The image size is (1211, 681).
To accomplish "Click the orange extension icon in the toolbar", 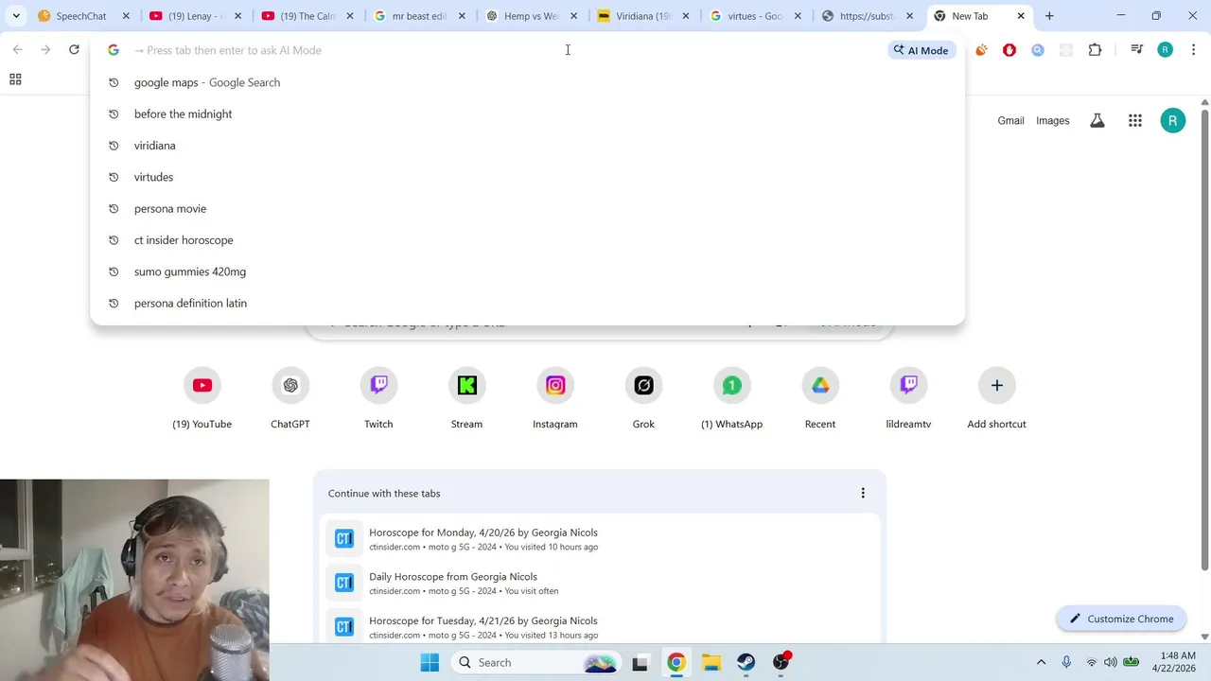I will pyautogui.click(x=981, y=50).
